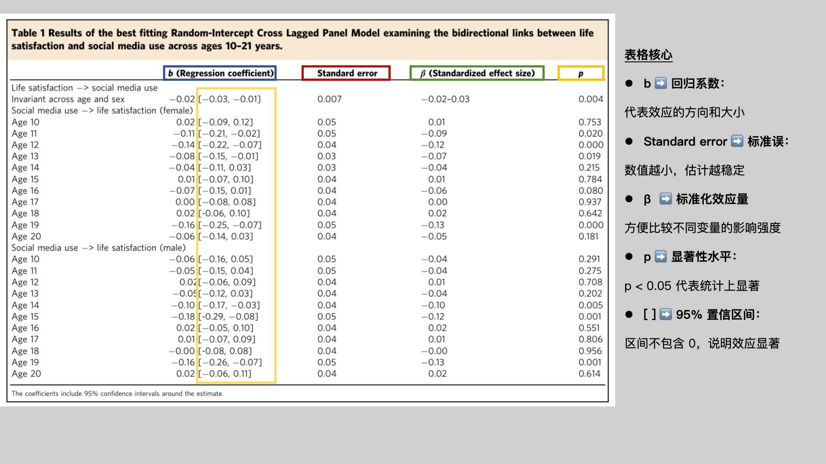Click the 'p < 0.05 代表统计上显著' text line
Image resolution: width=826 pixels, height=464 pixels.
[691, 286]
